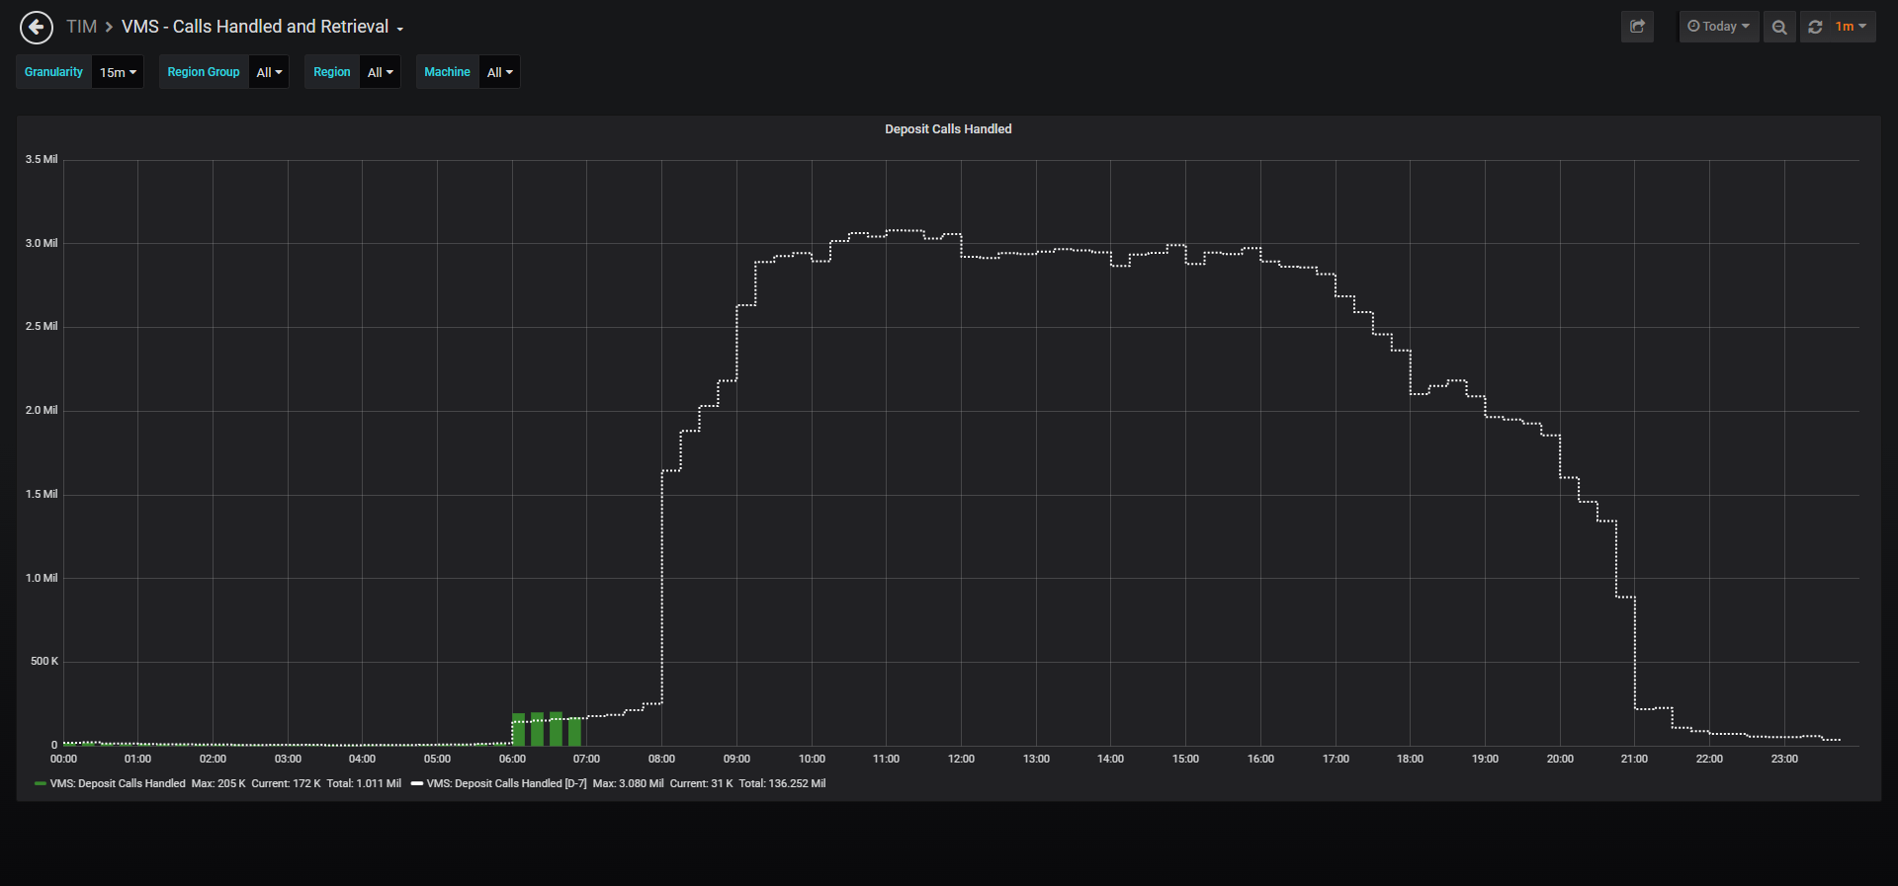Toggle the Deposit Calls Handled [D-7] legend series

tap(506, 783)
